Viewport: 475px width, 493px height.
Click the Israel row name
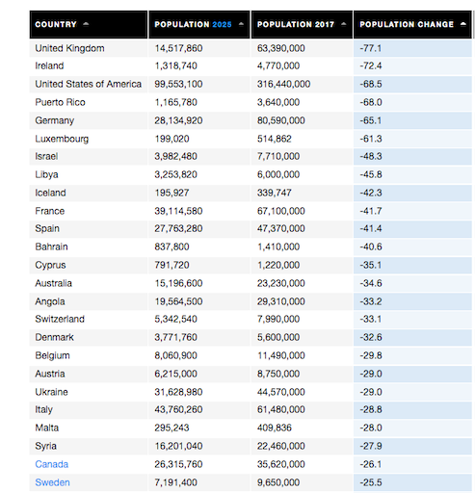tap(46, 156)
